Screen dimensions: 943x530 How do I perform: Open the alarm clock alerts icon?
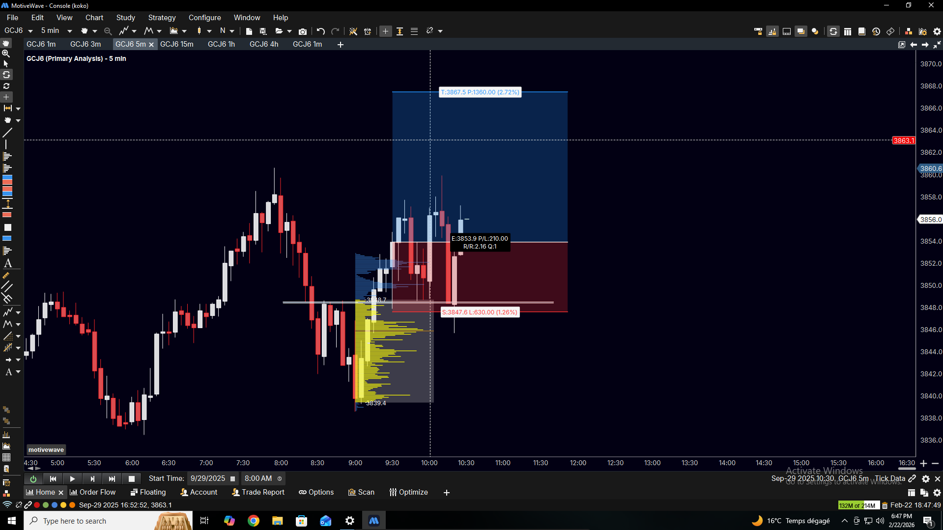[368, 31]
